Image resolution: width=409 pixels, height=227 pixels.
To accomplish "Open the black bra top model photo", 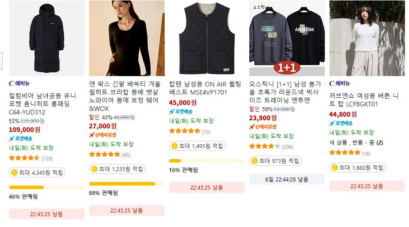I will coord(127,38).
